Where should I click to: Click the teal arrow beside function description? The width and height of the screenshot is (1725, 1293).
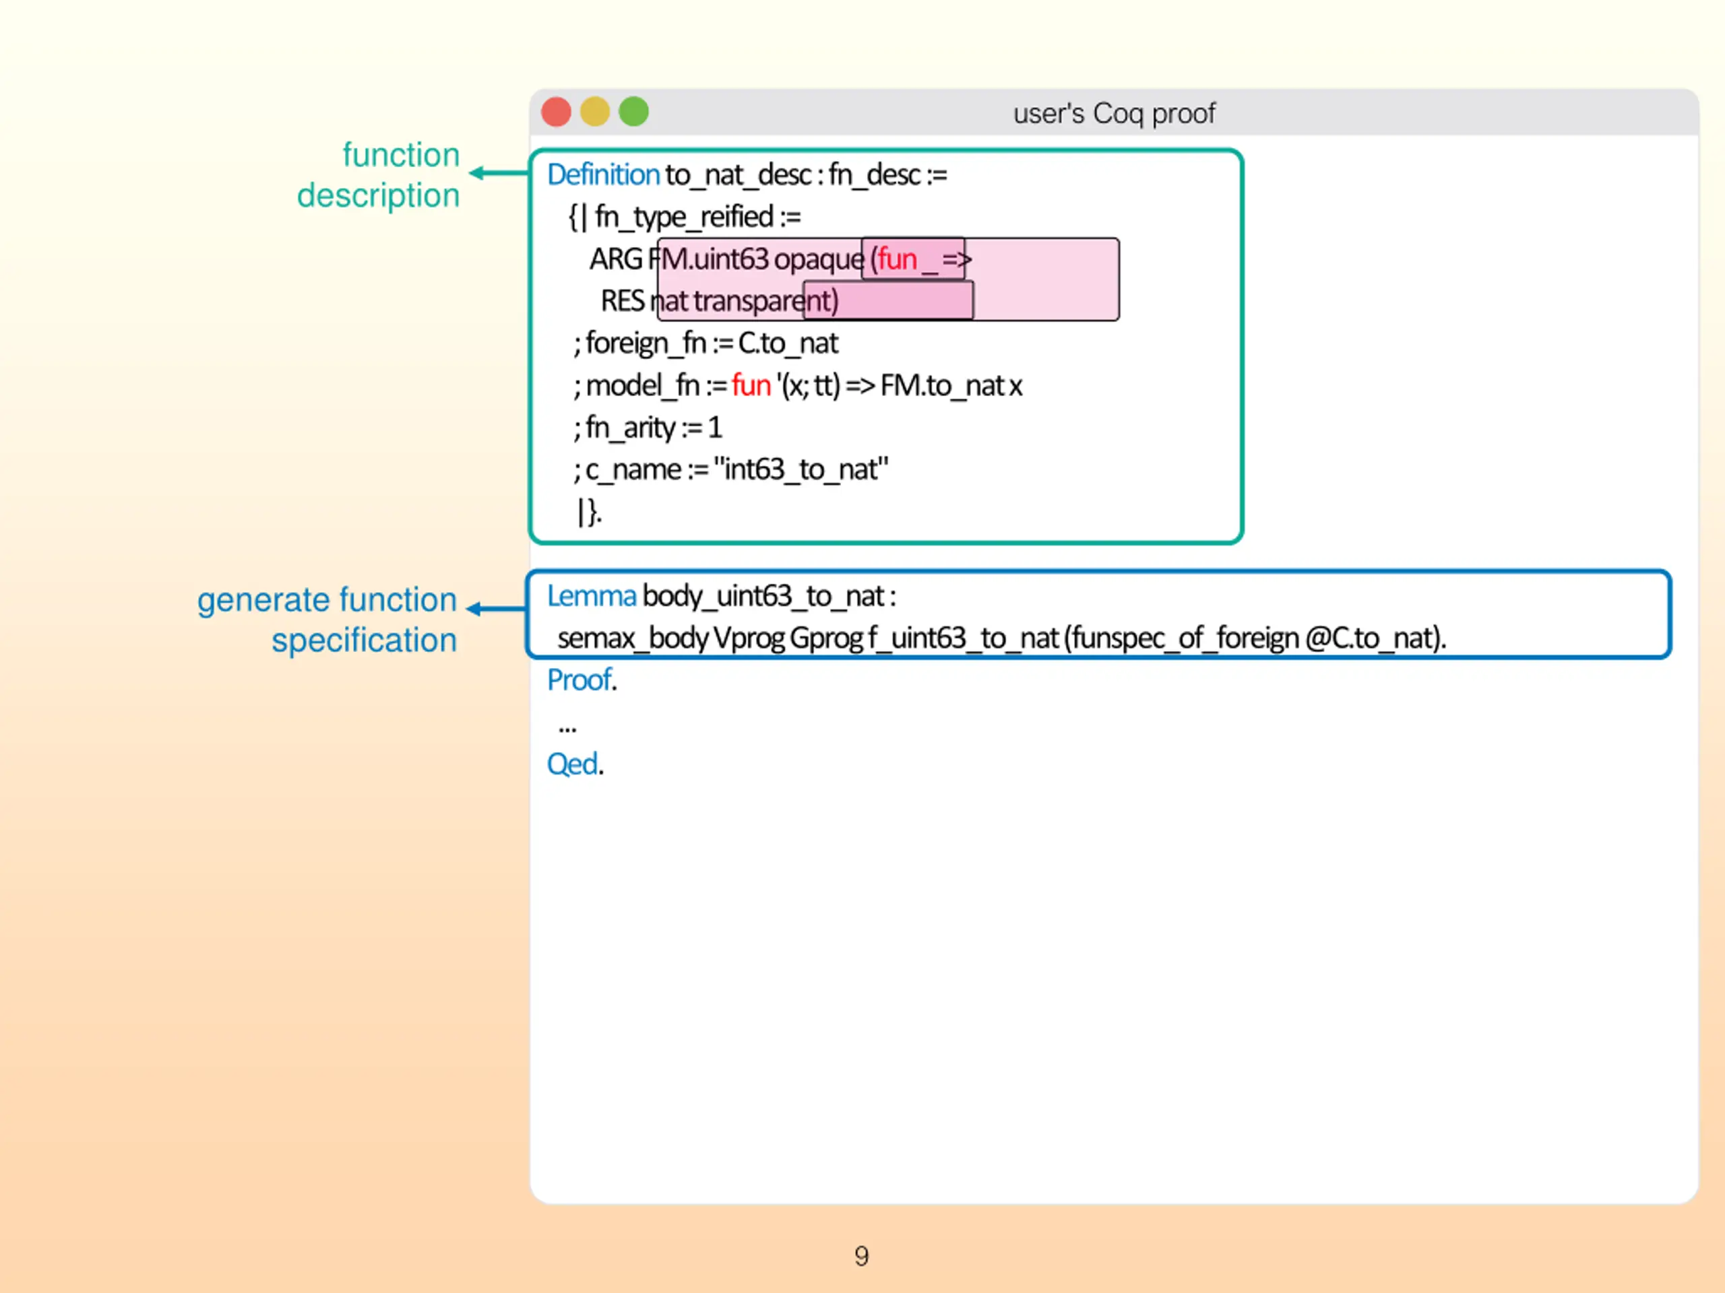499,173
